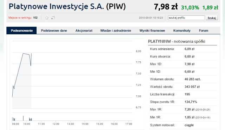Open the Forum tab

[x=204, y=30]
